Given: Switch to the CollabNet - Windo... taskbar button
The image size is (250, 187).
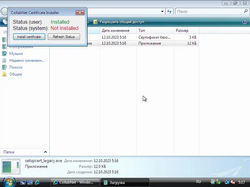Looking at the screenshot, I should 75,182.
